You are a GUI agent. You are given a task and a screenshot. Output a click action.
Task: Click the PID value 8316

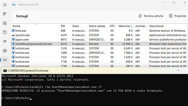coord(64,44)
